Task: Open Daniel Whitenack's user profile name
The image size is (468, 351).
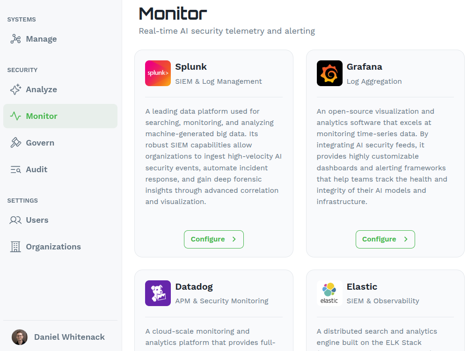Action: [x=69, y=337]
